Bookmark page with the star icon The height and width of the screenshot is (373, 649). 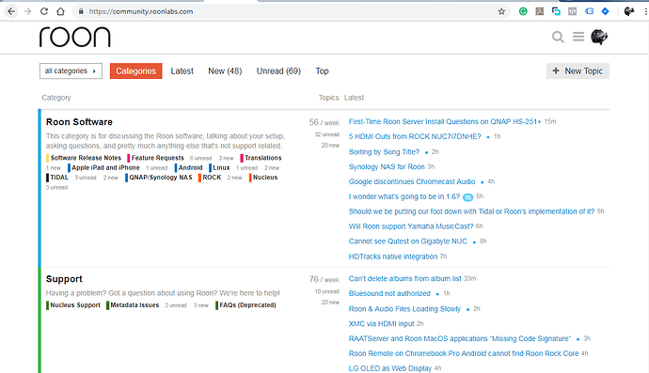coord(501,11)
